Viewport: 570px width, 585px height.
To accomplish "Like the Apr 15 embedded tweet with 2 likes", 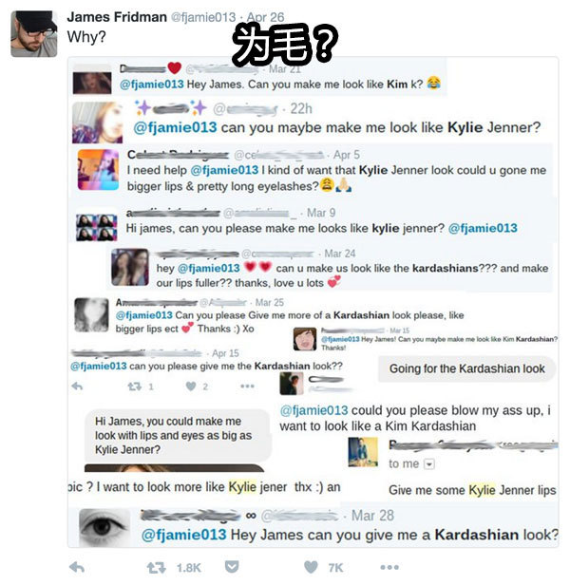I will [x=191, y=387].
